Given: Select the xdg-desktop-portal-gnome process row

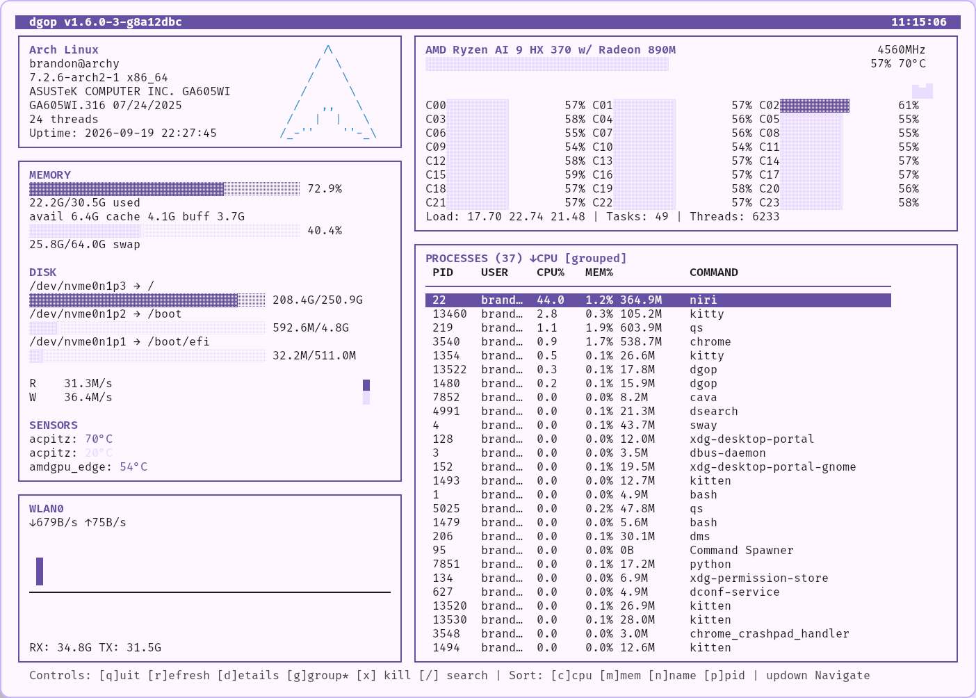Looking at the screenshot, I should click(658, 467).
